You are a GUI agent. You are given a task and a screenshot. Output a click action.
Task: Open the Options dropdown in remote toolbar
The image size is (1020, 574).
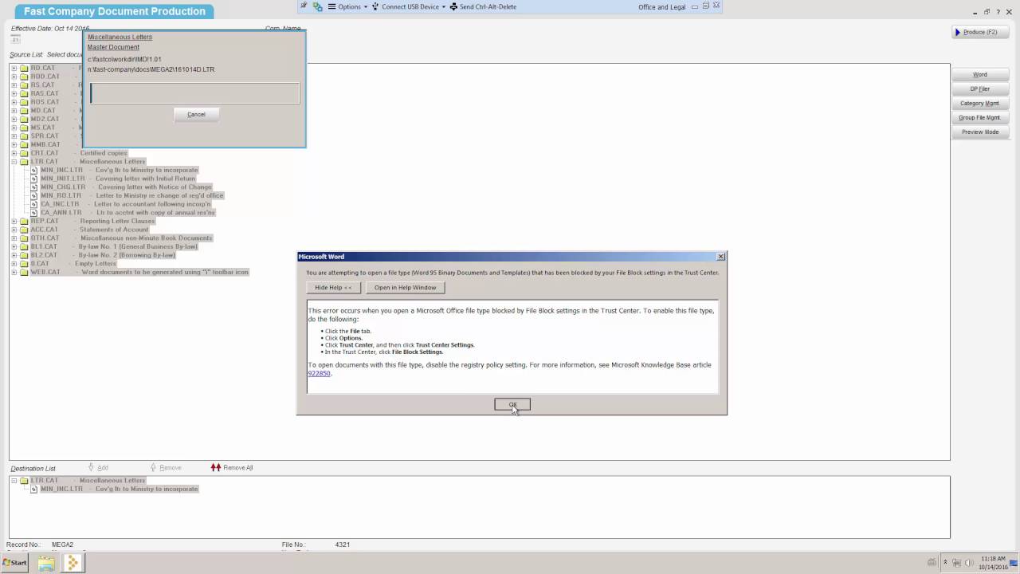pyautogui.click(x=349, y=6)
